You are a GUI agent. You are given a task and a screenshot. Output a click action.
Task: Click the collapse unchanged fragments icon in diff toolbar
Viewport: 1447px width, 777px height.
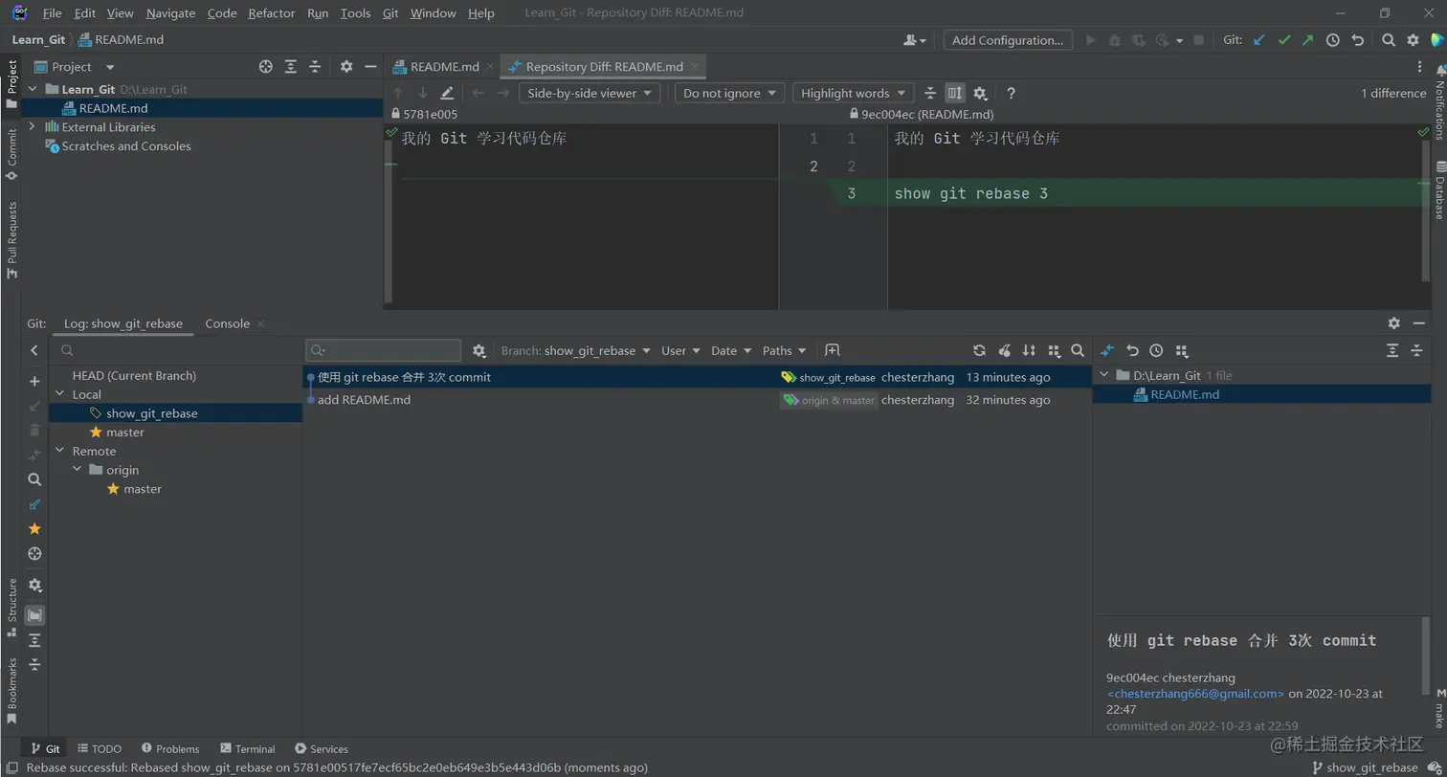[x=930, y=93]
